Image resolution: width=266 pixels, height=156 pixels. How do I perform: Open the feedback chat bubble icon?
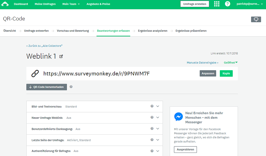click(256, 19)
